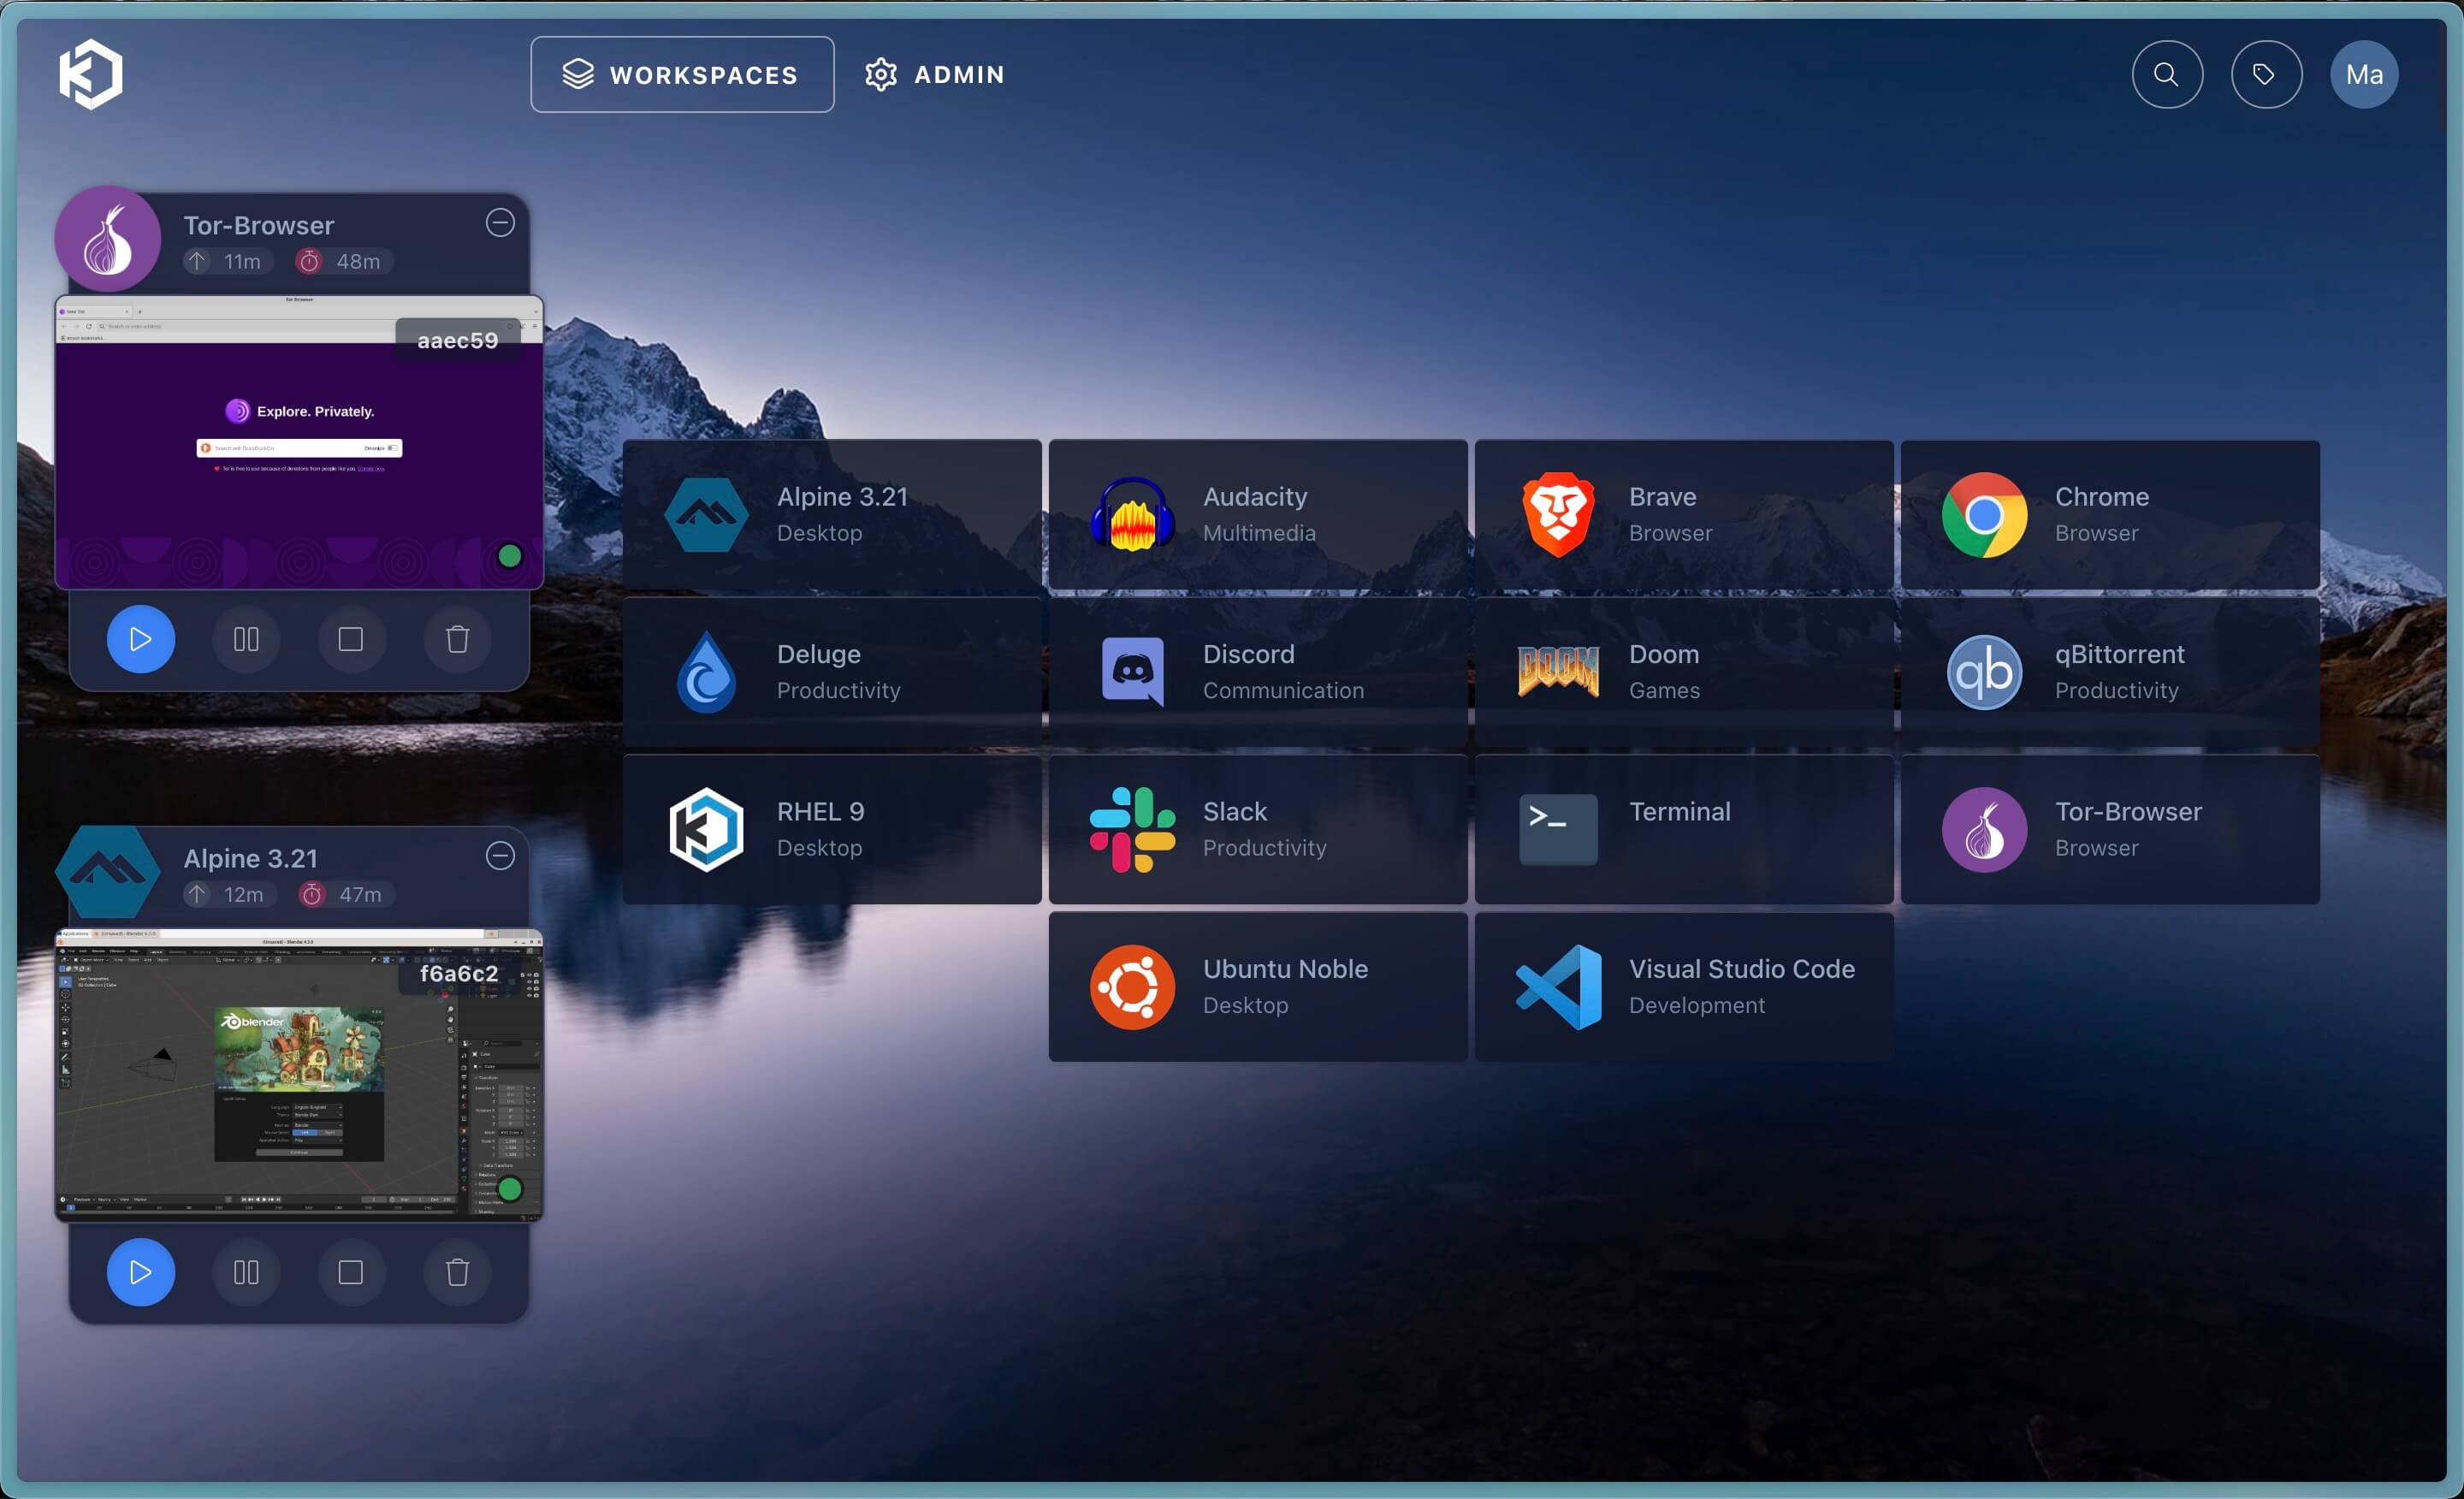Click the Slack workspace icon
This screenshot has width=2464, height=1499.
tap(1132, 829)
